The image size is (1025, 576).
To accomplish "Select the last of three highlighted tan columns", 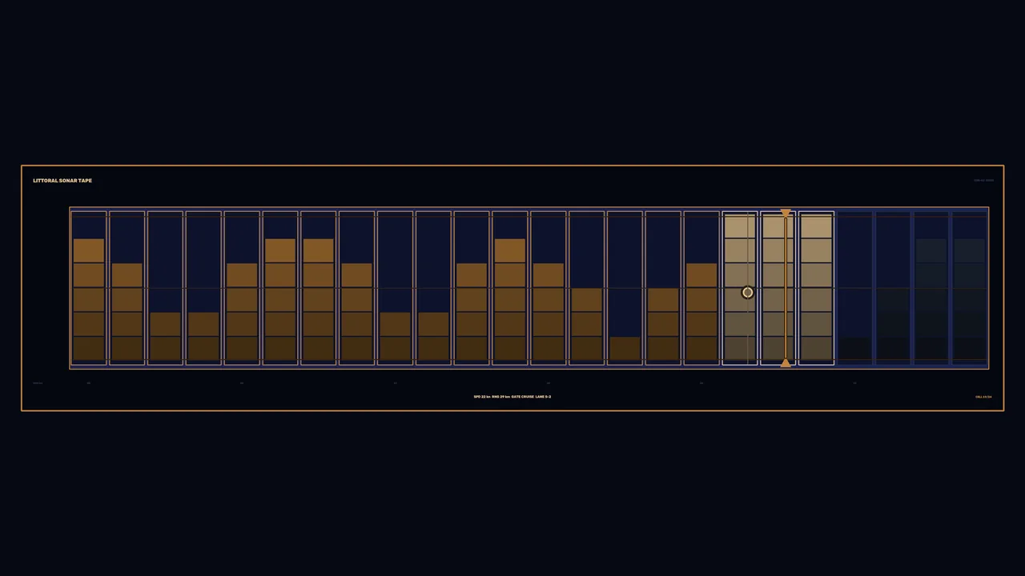I will pos(816,288).
